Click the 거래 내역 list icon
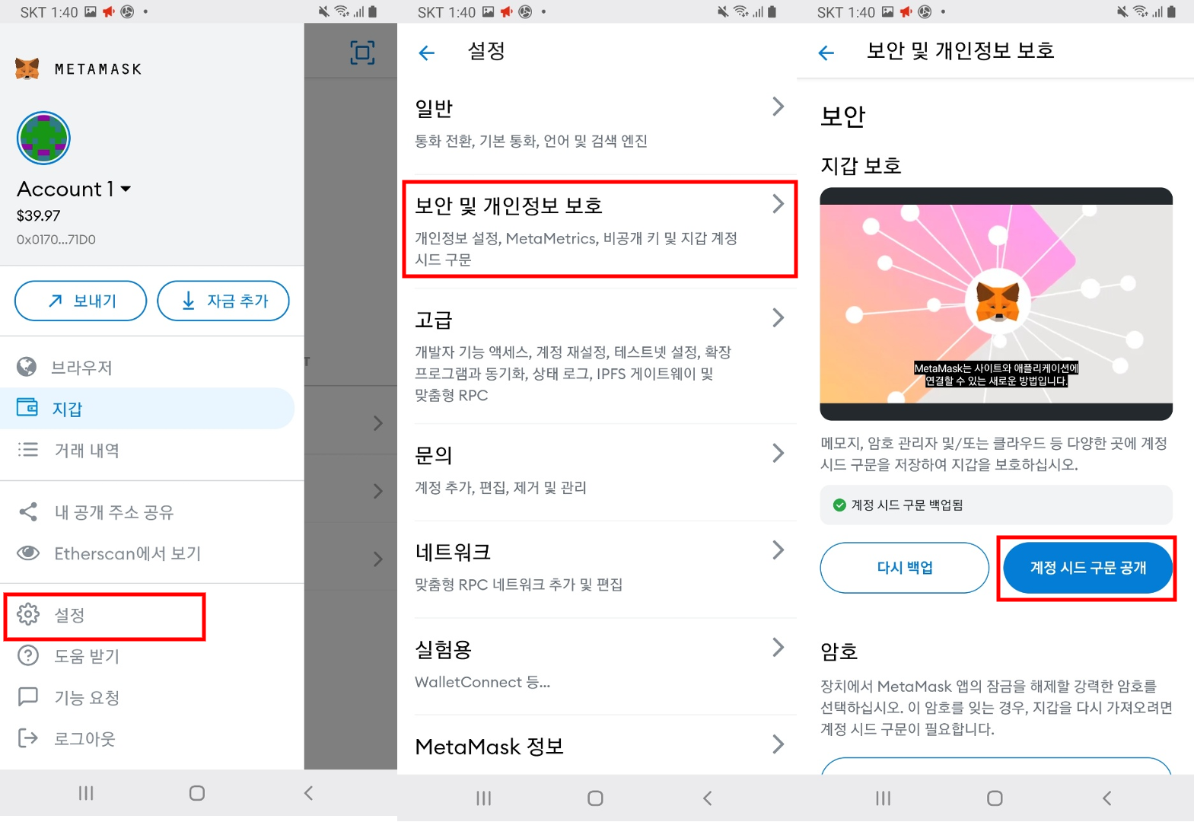The image size is (1194, 822). click(x=28, y=450)
